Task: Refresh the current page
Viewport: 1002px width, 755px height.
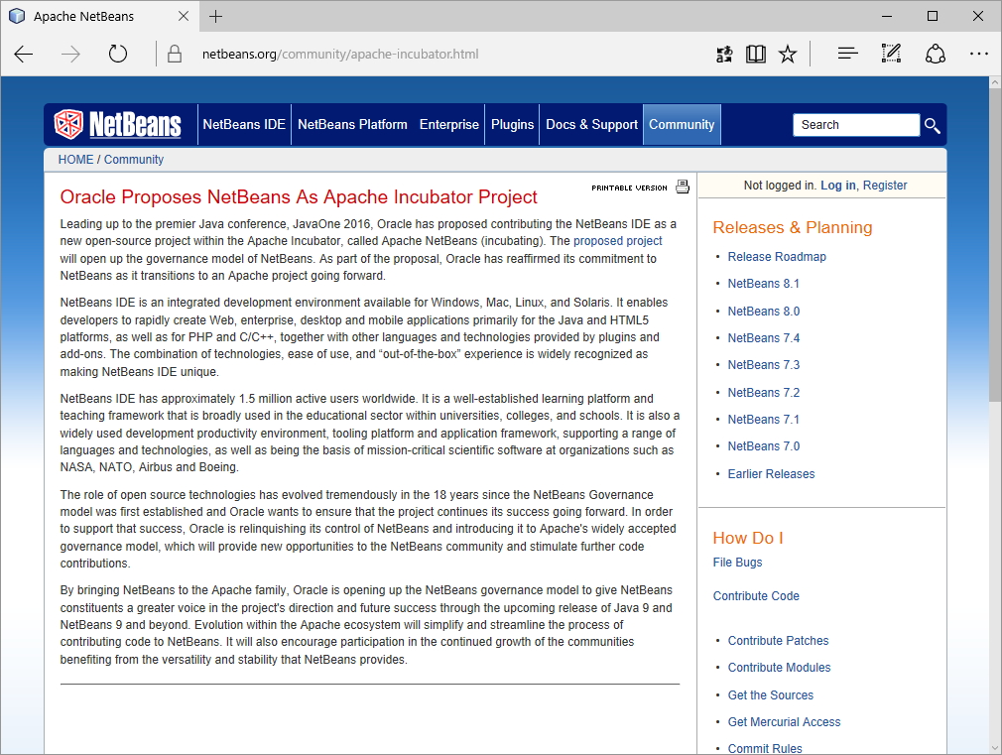Action: click(117, 54)
